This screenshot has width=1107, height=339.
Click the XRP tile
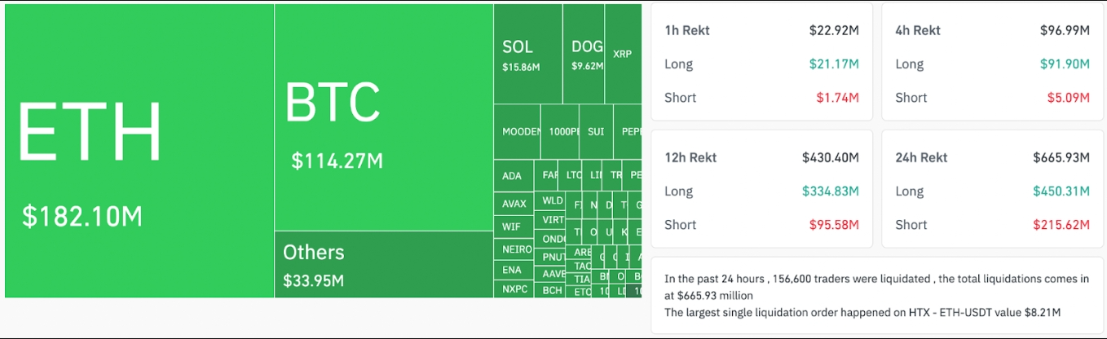[x=623, y=54]
